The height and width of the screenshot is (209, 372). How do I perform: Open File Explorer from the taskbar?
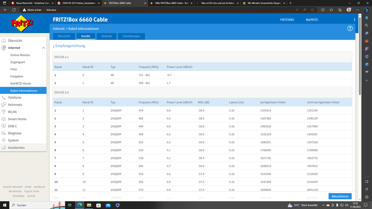[x=89, y=205]
